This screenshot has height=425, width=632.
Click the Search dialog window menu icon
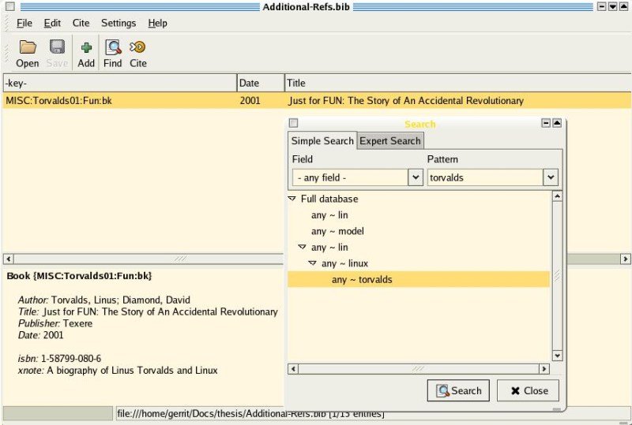click(293, 123)
